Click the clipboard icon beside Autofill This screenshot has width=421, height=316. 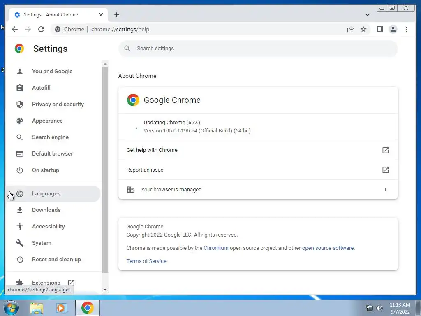[20, 88]
